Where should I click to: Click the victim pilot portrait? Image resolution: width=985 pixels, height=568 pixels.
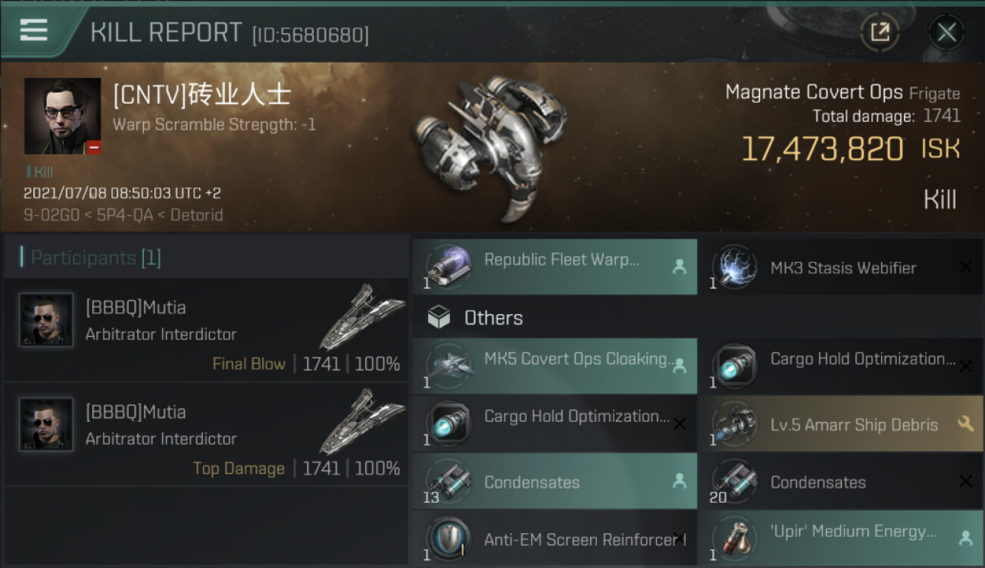(x=62, y=116)
